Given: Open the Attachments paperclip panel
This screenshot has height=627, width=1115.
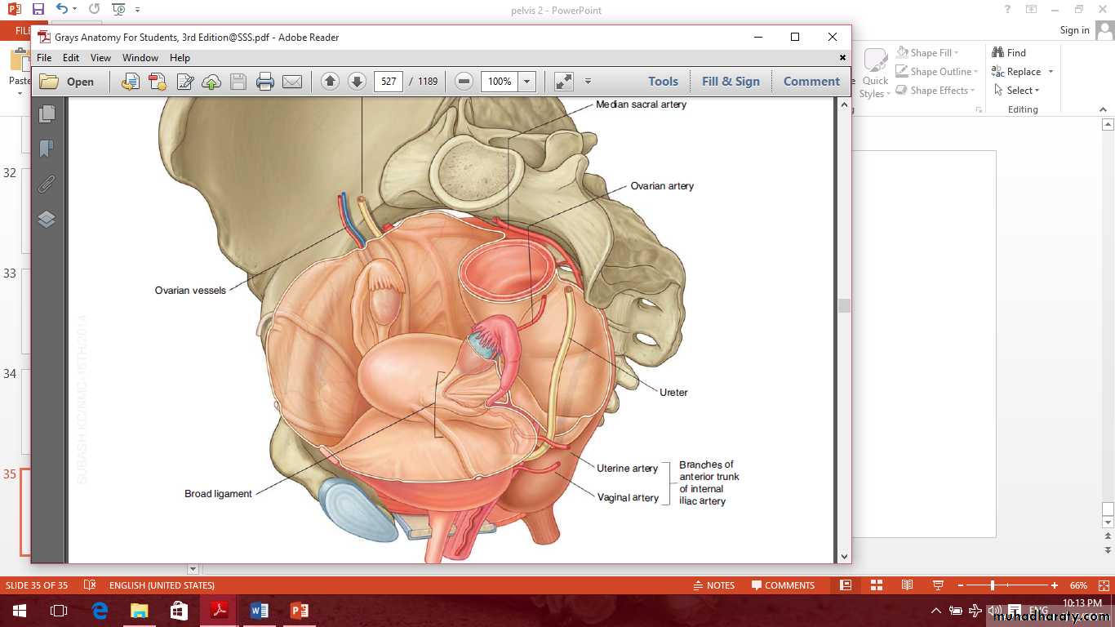Looking at the screenshot, I should click(47, 184).
